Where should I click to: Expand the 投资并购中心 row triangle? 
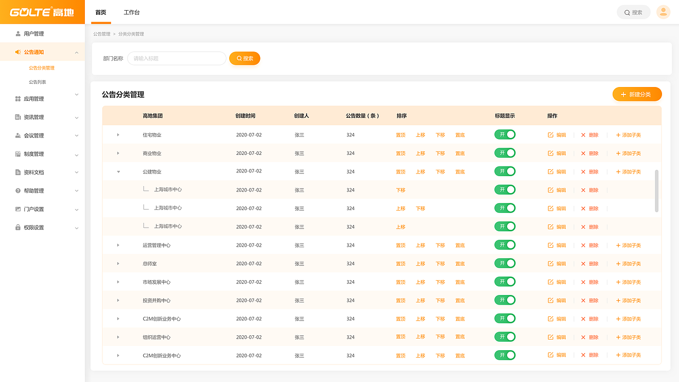[118, 300]
